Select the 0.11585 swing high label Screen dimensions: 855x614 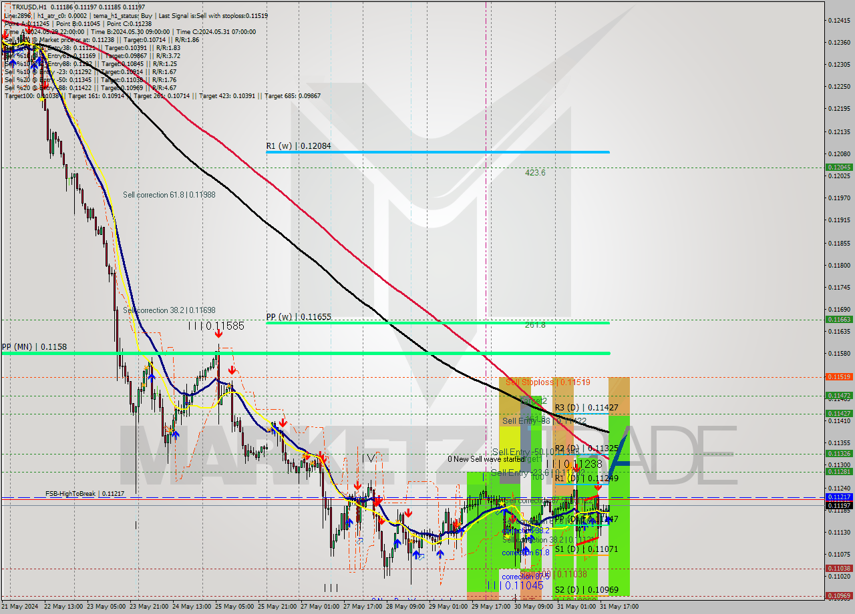[215, 326]
